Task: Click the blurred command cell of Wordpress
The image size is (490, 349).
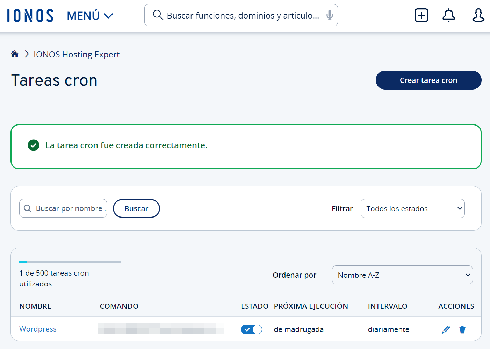Action: click(x=161, y=329)
